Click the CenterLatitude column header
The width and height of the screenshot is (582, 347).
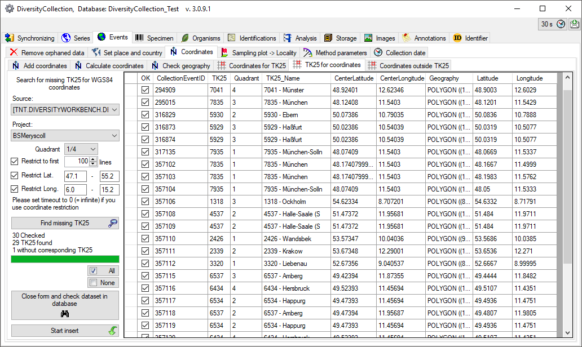[354, 78]
